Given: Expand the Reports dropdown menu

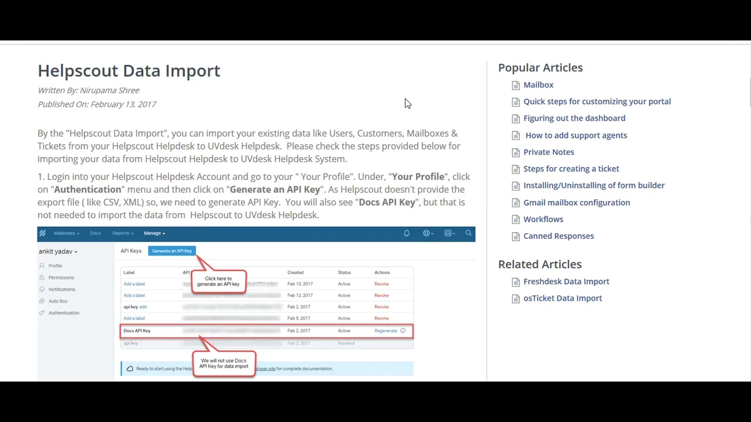Looking at the screenshot, I should pyautogui.click(x=123, y=233).
